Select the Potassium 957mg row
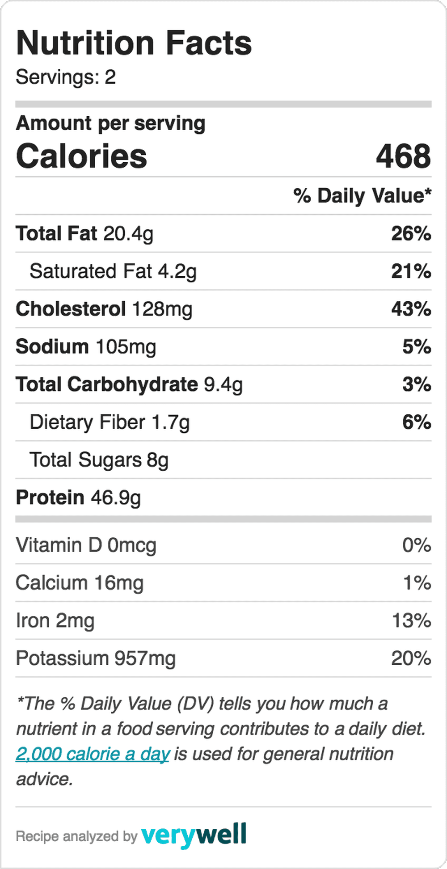This screenshot has width=447, height=869. click(x=223, y=658)
